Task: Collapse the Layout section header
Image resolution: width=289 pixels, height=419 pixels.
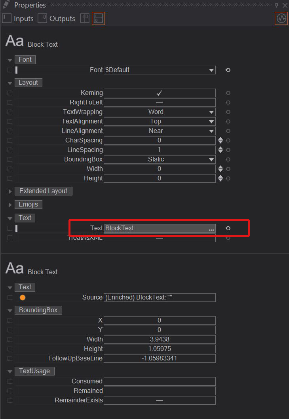Action: pyautogui.click(x=10, y=82)
